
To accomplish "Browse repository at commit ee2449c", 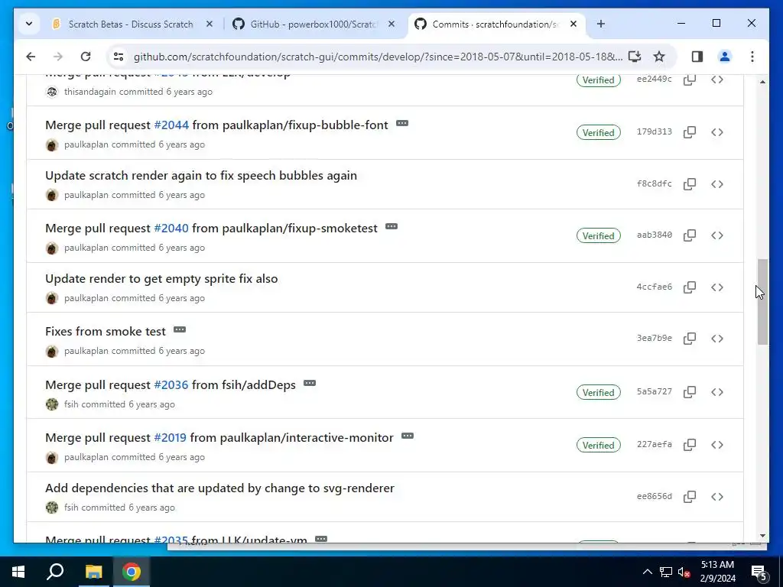I will coord(717,79).
